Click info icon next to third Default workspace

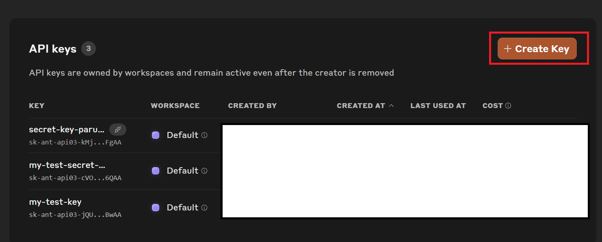204,208
